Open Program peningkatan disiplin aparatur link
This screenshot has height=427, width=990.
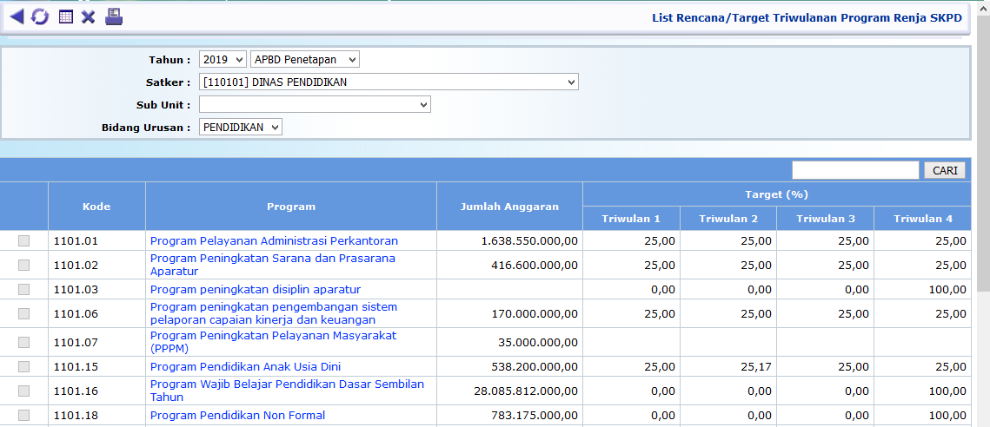[255, 290]
